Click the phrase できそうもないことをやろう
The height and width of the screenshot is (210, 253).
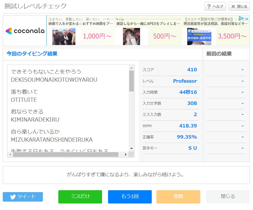(46, 72)
